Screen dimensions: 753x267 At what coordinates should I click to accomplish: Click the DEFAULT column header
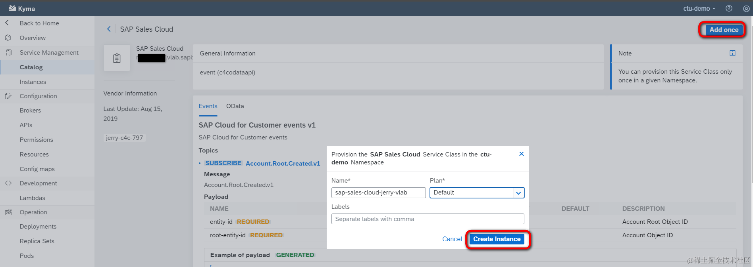pos(575,209)
